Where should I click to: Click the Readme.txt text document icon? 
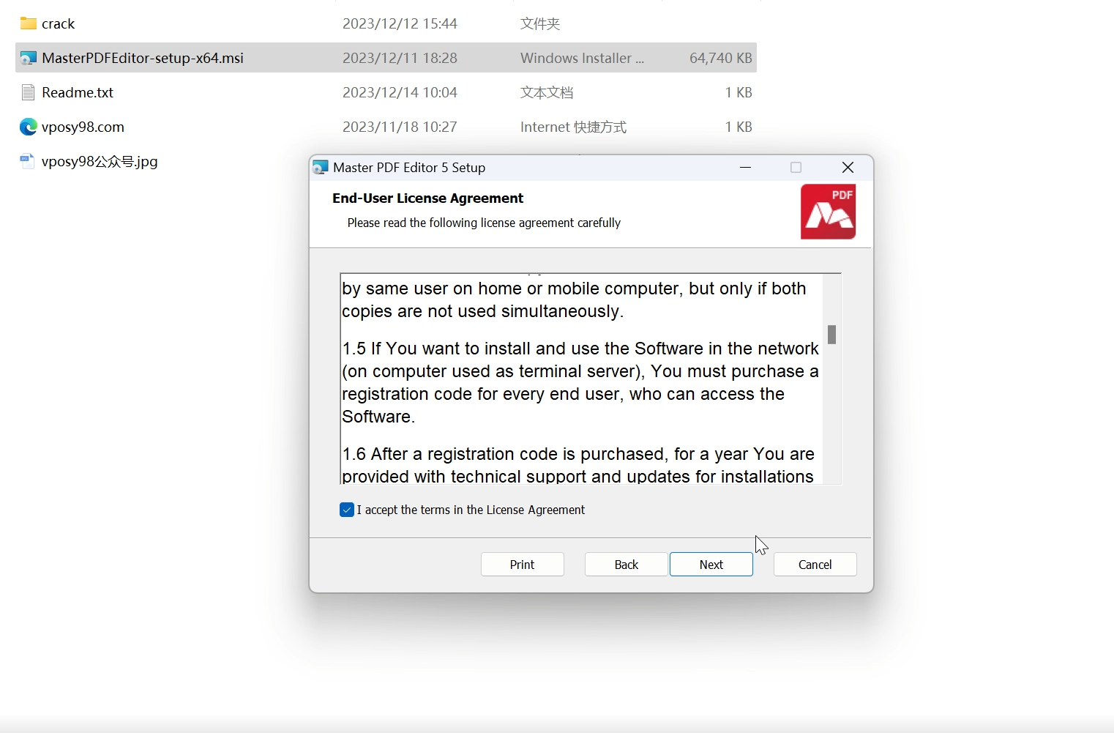tap(28, 92)
